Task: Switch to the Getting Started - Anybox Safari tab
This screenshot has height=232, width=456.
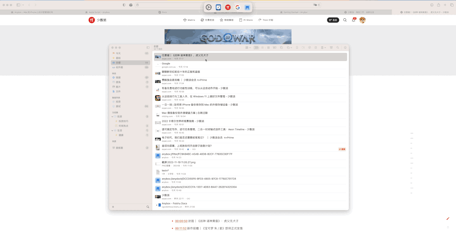Action: [294, 12]
